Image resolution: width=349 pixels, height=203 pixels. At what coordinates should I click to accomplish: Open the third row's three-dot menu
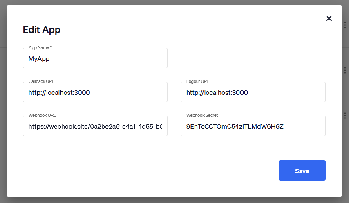(345, 116)
